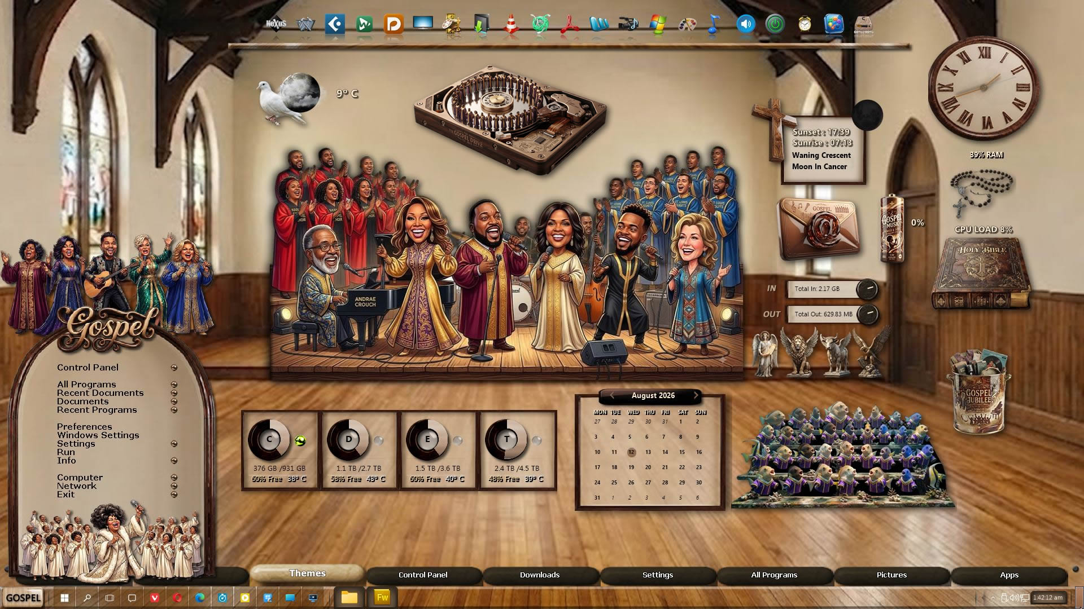
Task: Choose Run in the Gospel menu
Action: [x=65, y=452]
